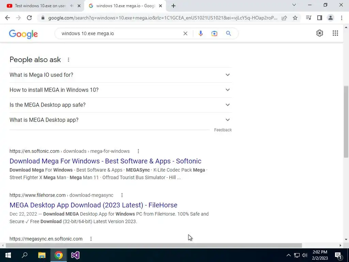Open the notification center icon
349x262 pixels.
[338, 256]
